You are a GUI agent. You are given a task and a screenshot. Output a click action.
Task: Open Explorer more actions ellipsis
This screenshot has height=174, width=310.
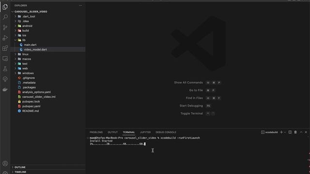(80, 5)
